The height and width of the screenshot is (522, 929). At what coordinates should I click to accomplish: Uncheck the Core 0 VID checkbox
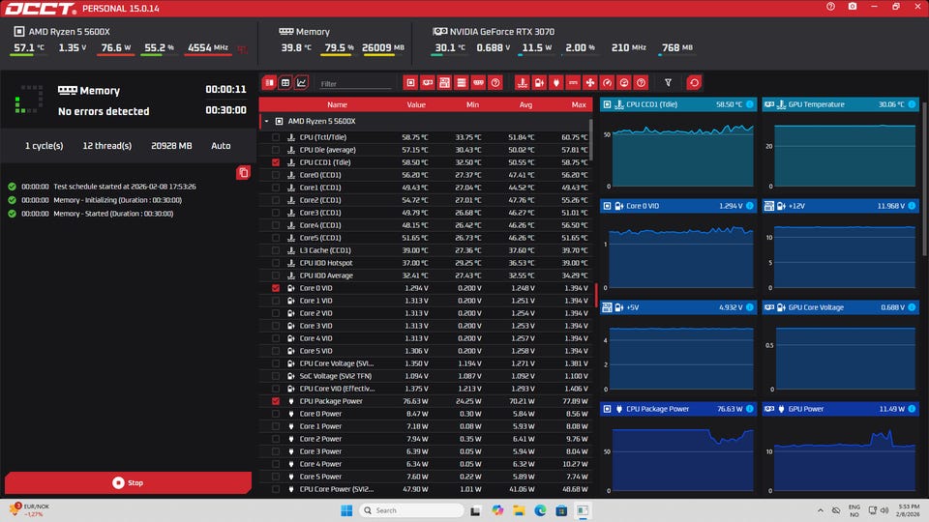(x=276, y=288)
